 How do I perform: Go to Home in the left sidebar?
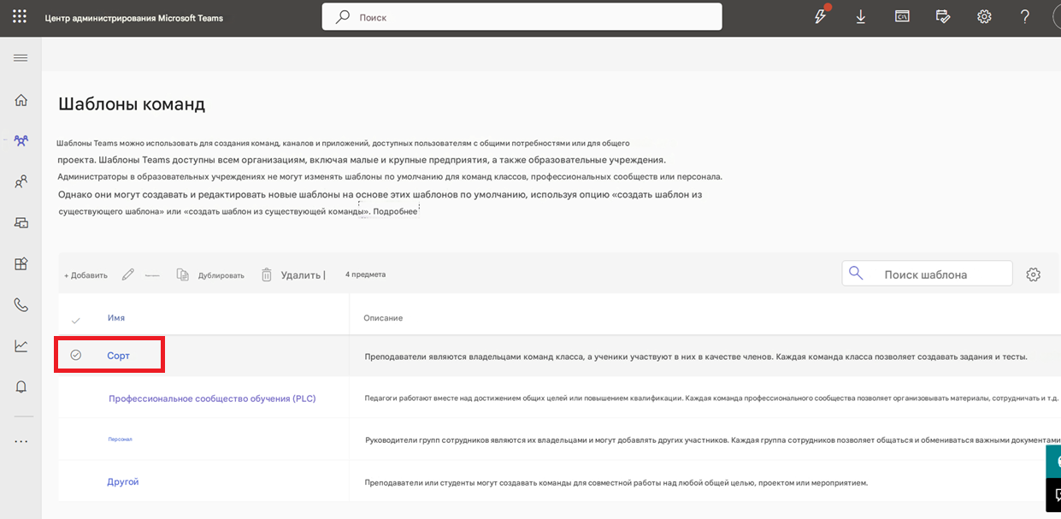pos(21,100)
